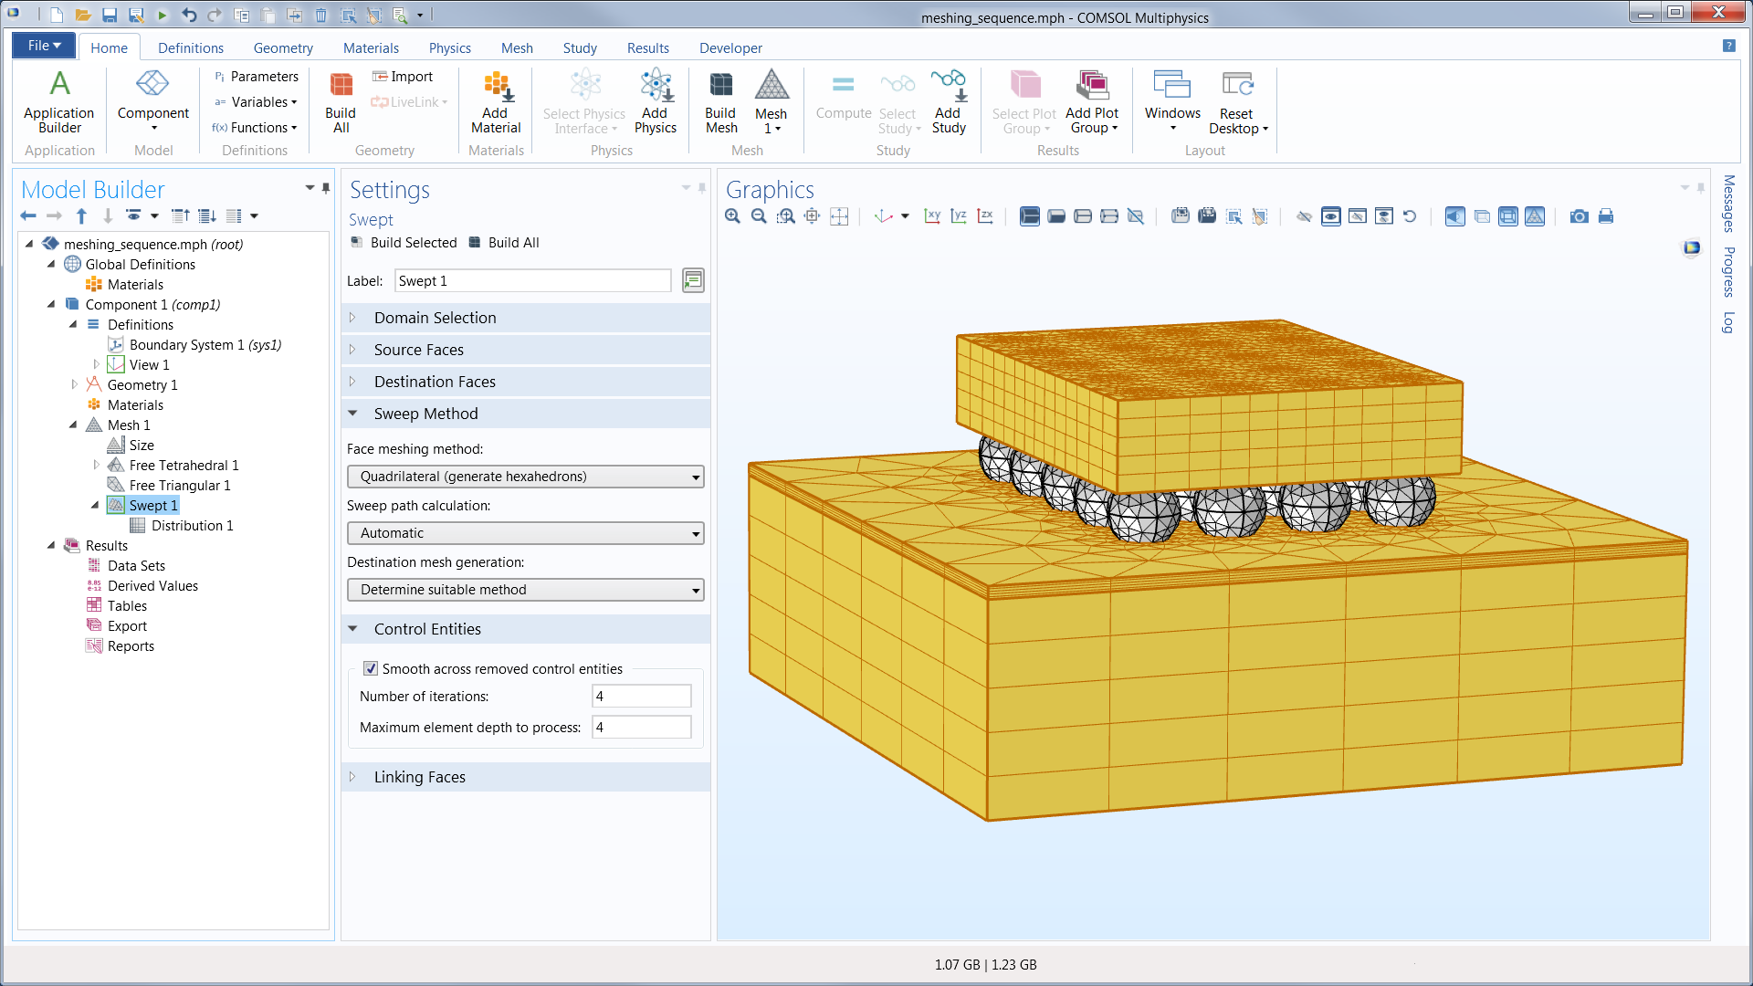This screenshot has height=986, width=1753.
Task: Open the Mesh ribbon tab
Action: (516, 47)
